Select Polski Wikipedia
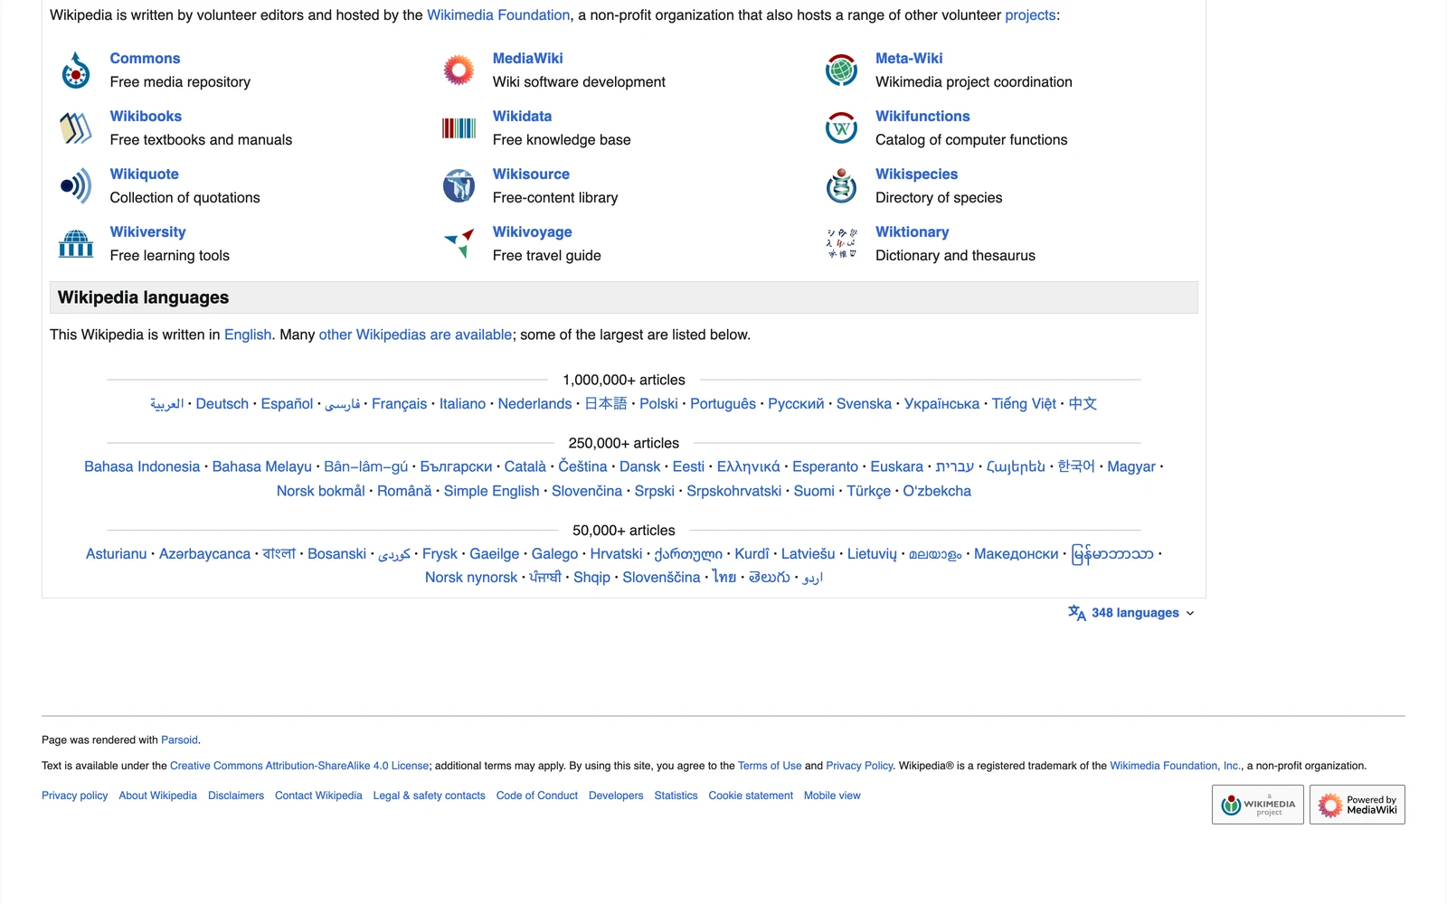The image size is (1447, 904). pyautogui.click(x=658, y=403)
